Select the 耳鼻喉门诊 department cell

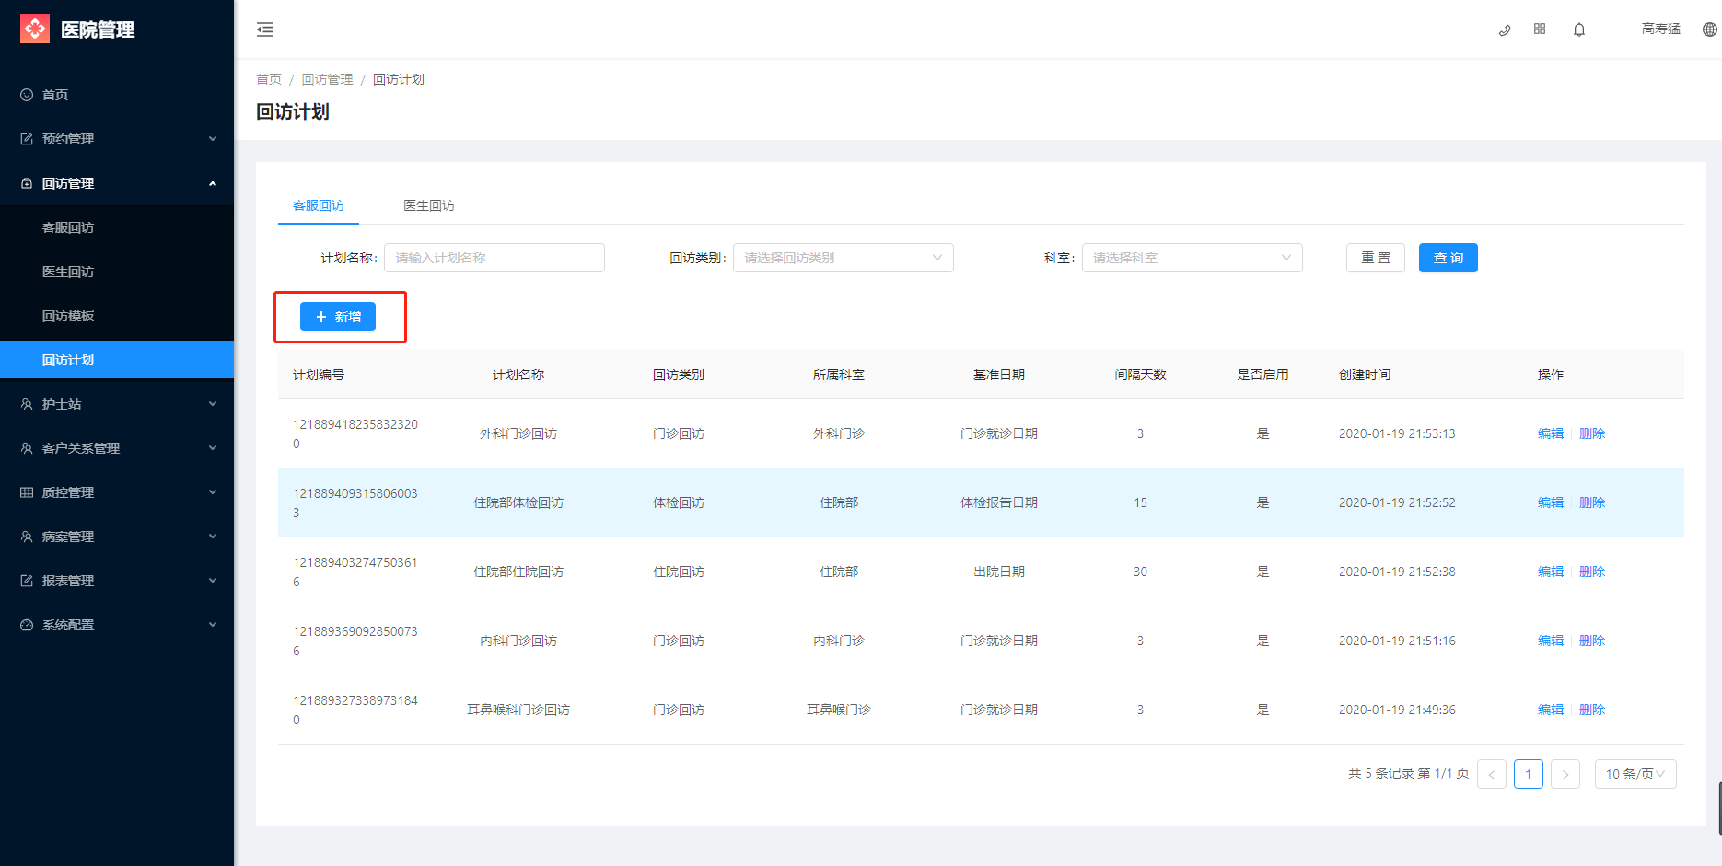(839, 710)
